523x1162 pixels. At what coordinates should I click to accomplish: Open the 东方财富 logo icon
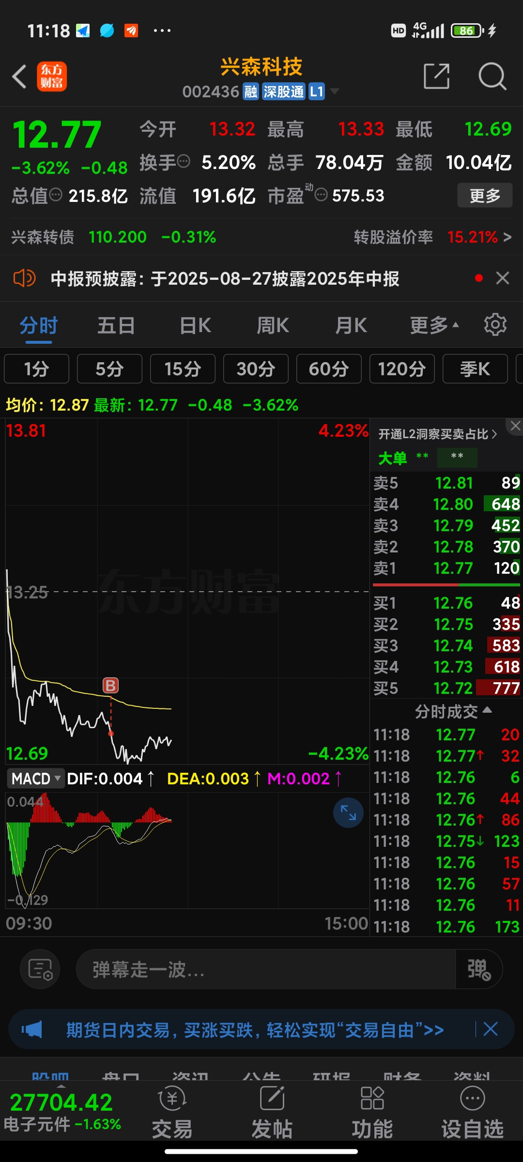tap(52, 76)
